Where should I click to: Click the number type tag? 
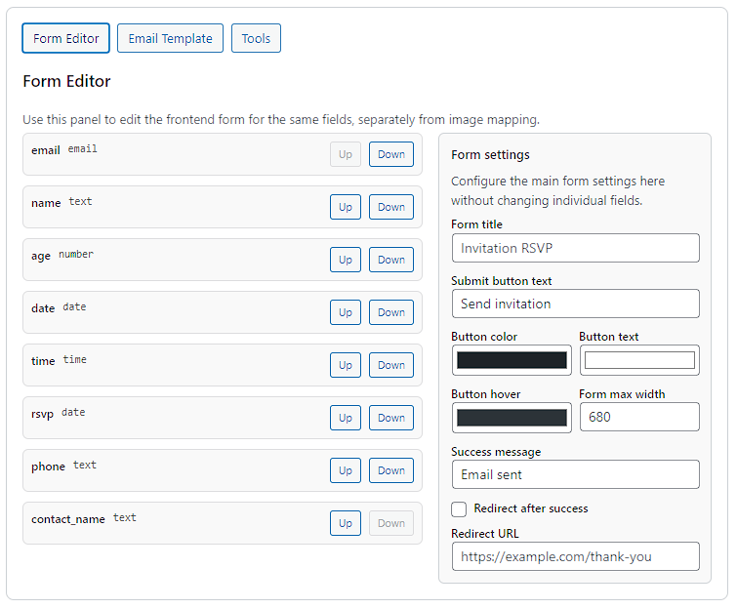[76, 254]
